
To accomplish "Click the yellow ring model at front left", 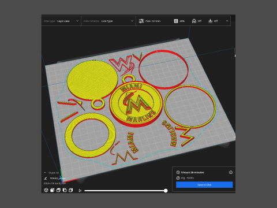I will 91,135.
